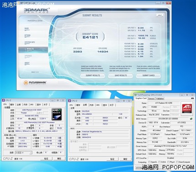Open the SPD tab in middle CPU-Z window
The height and width of the screenshot is (172, 196).
click(98, 105)
